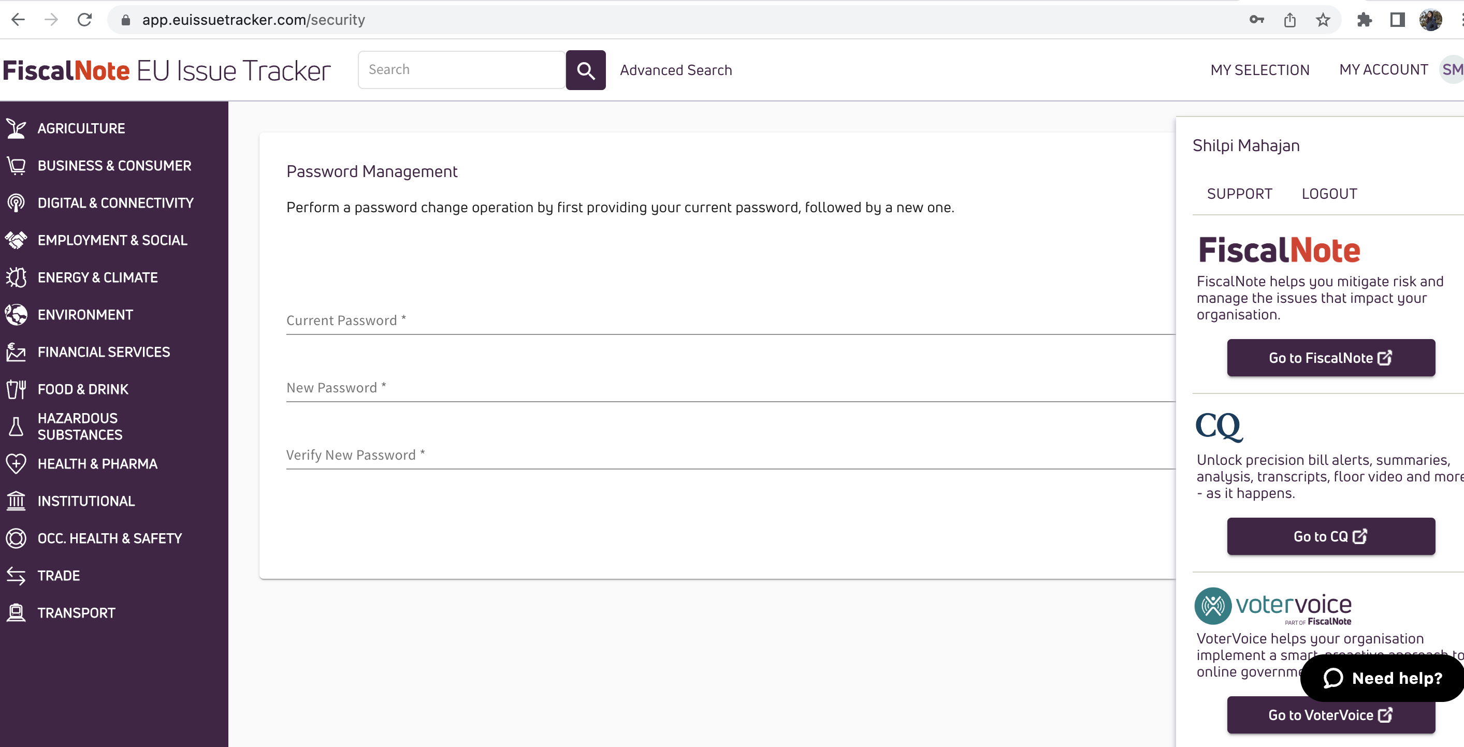Open the Agriculture category
1464x747 pixels.
pos(81,128)
